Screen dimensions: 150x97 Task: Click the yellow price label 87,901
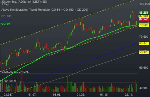pos(144,16)
